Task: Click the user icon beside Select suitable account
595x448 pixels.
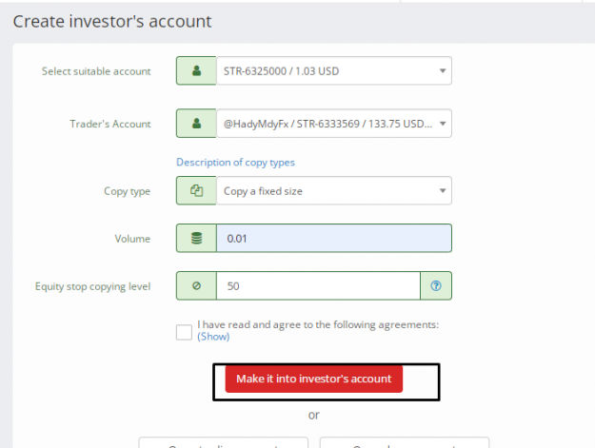Action: (x=196, y=71)
